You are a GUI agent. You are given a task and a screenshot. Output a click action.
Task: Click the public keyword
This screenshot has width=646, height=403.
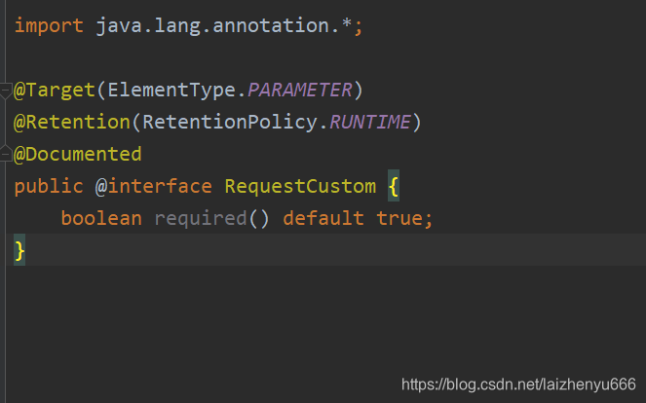coord(49,187)
